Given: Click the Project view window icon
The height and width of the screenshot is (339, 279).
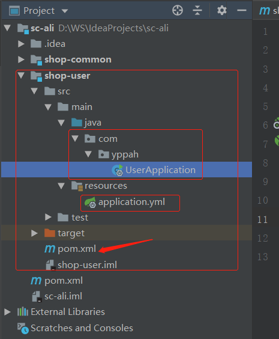Looking at the screenshot, I should click(14, 11).
